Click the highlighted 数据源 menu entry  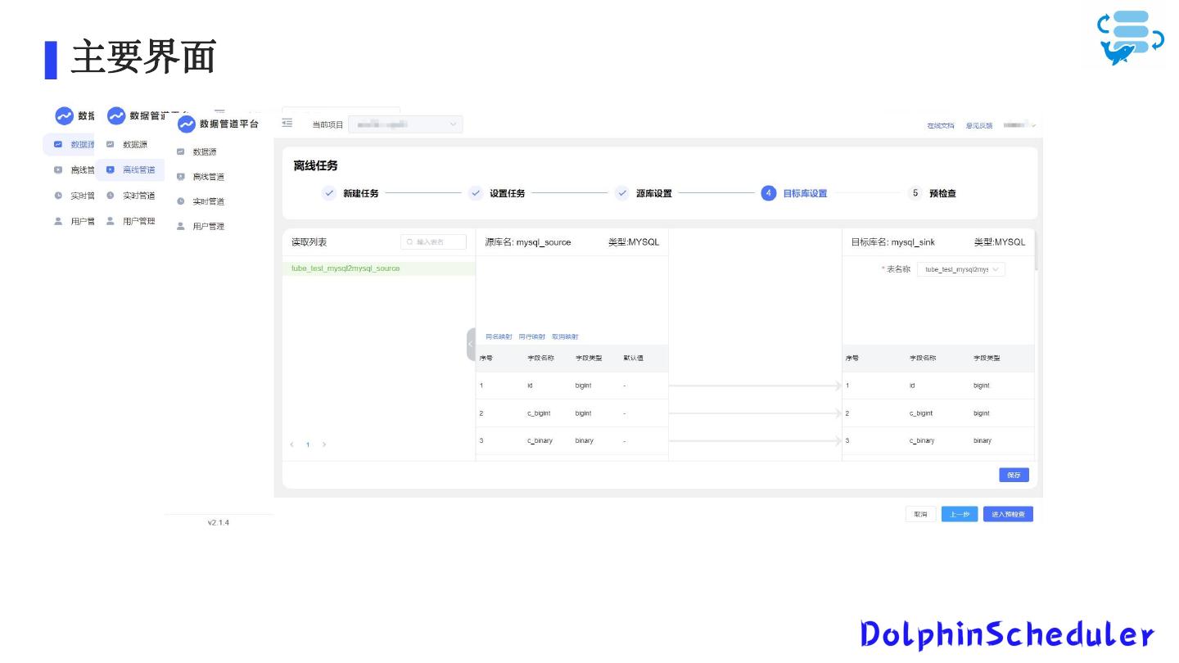70,144
